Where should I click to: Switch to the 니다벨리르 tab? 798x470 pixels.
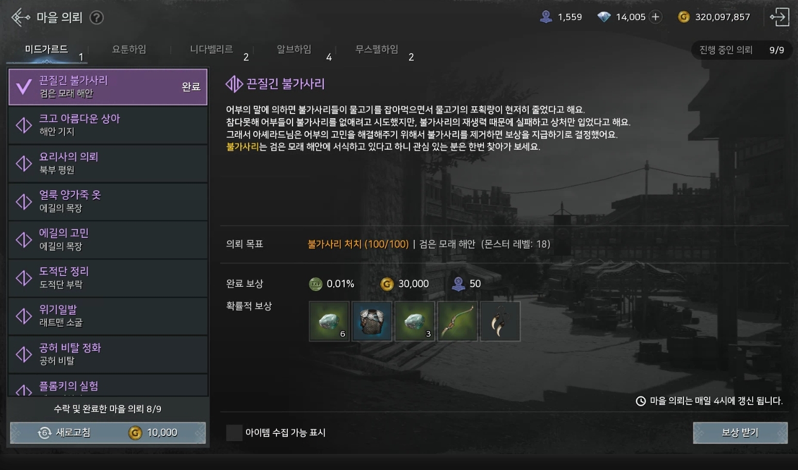211,50
